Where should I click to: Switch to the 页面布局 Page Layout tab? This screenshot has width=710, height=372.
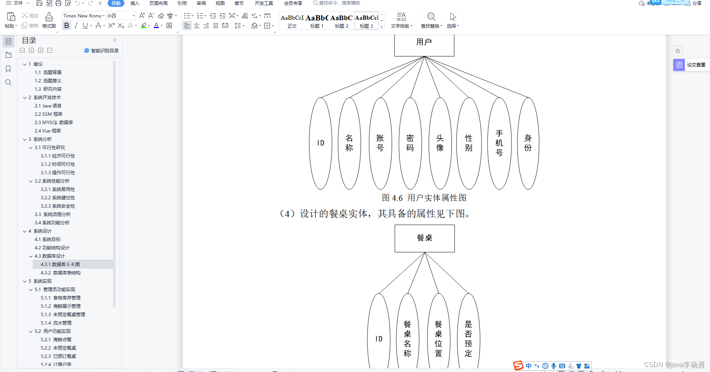(159, 3)
